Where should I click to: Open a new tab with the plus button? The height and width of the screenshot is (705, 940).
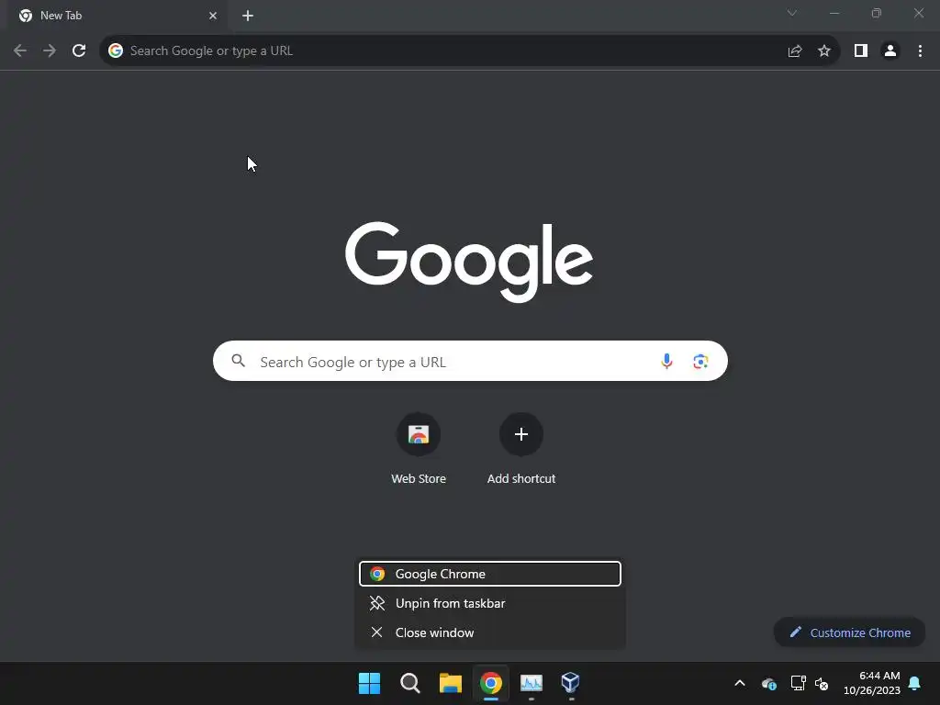click(x=248, y=16)
